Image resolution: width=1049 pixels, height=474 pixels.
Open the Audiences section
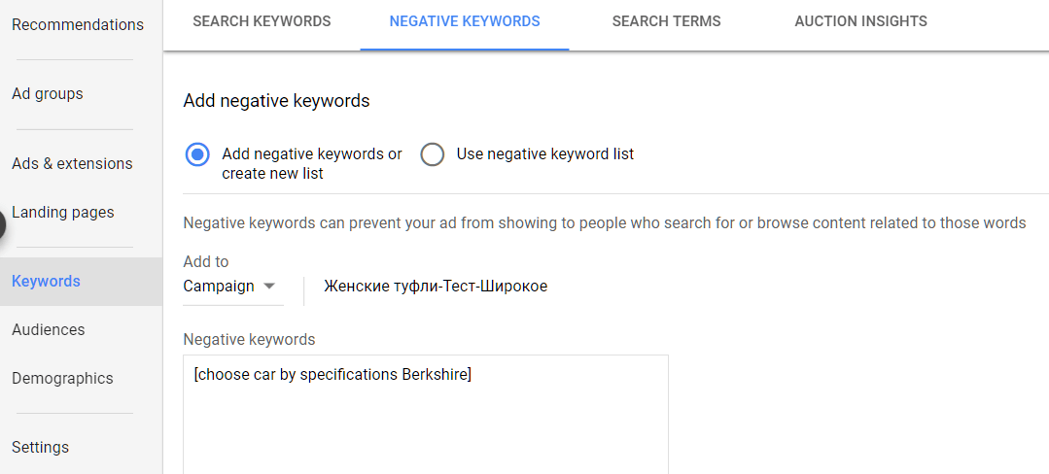pyautogui.click(x=49, y=329)
